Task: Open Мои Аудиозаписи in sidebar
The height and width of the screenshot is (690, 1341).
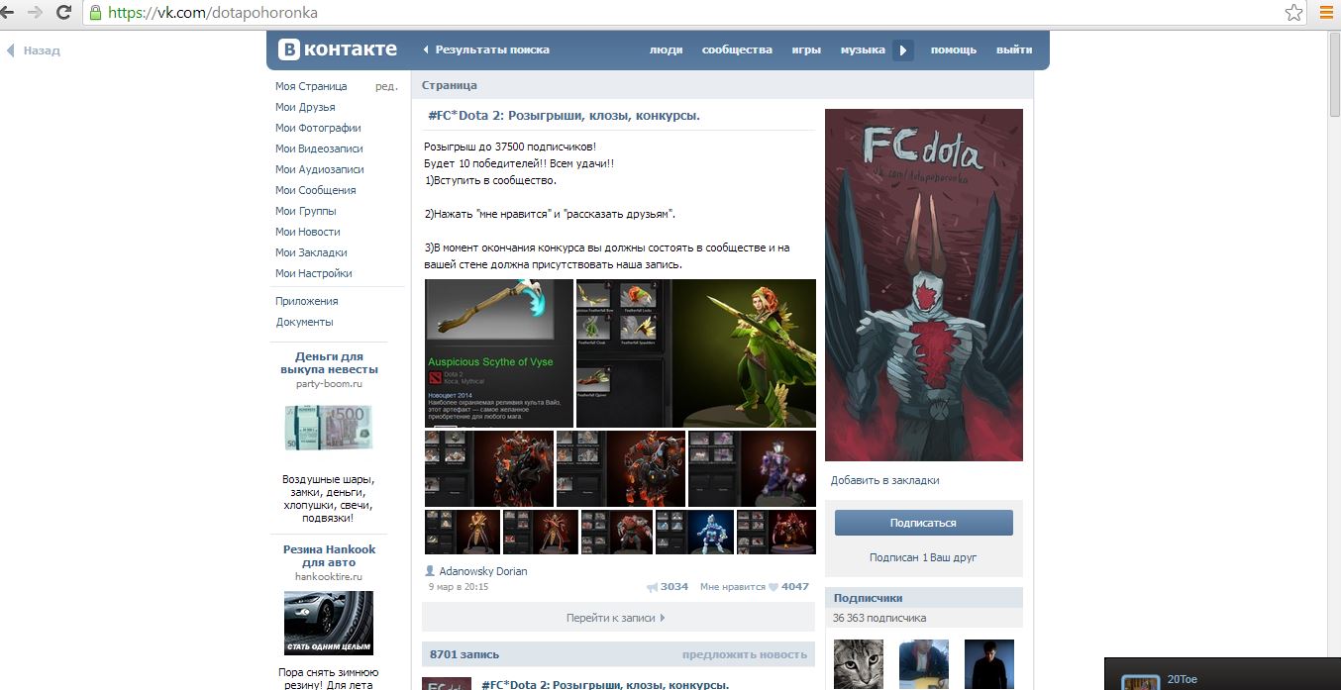Action: [320, 169]
